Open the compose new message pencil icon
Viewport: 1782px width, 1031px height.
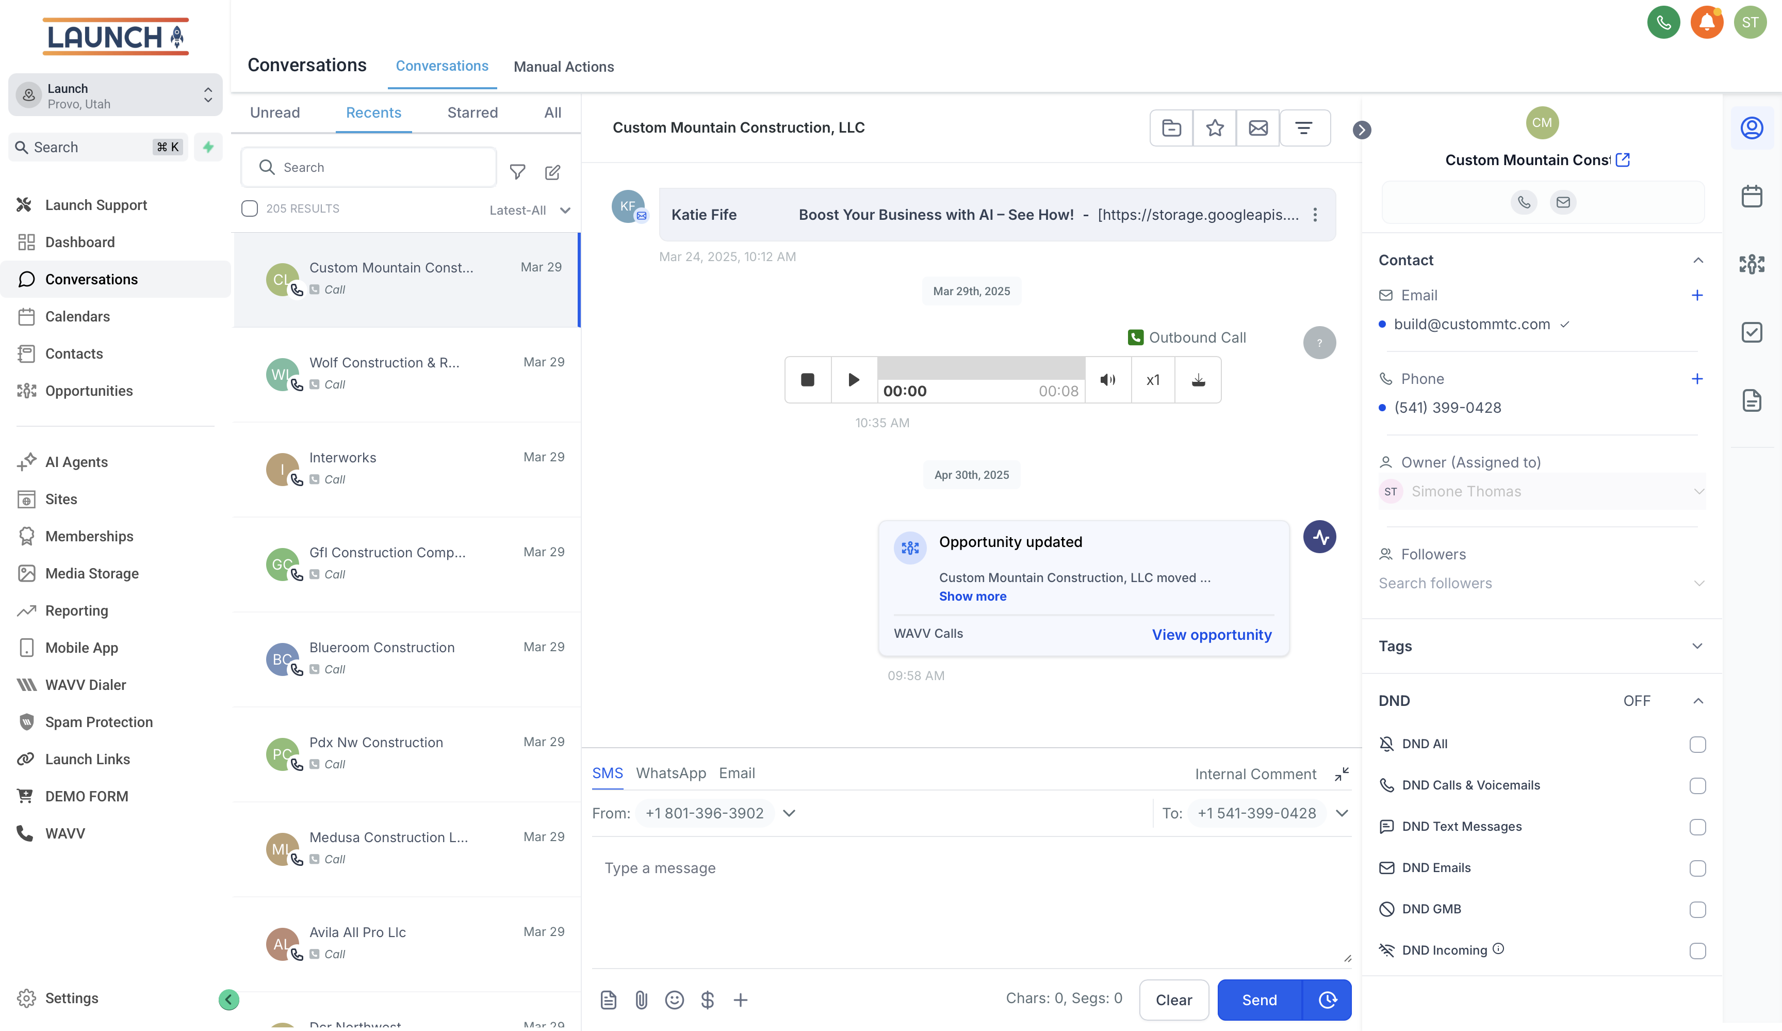click(x=552, y=172)
